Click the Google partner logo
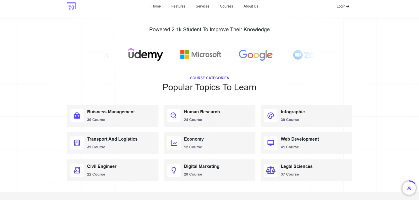 [x=256, y=55]
